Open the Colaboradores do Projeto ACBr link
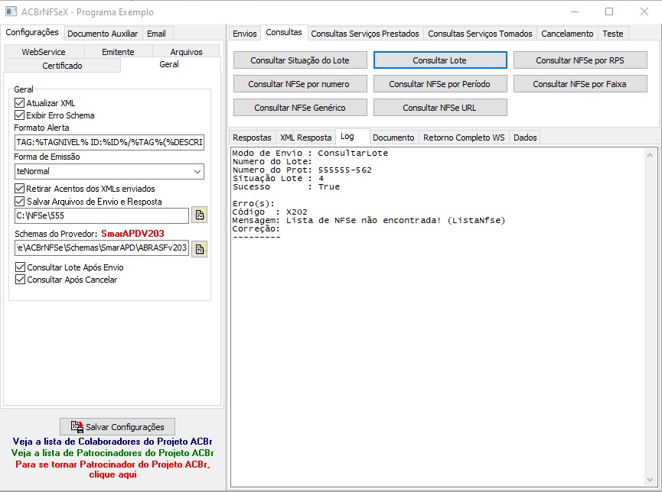The height and width of the screenshot is (492, 662). click(113, 442)
